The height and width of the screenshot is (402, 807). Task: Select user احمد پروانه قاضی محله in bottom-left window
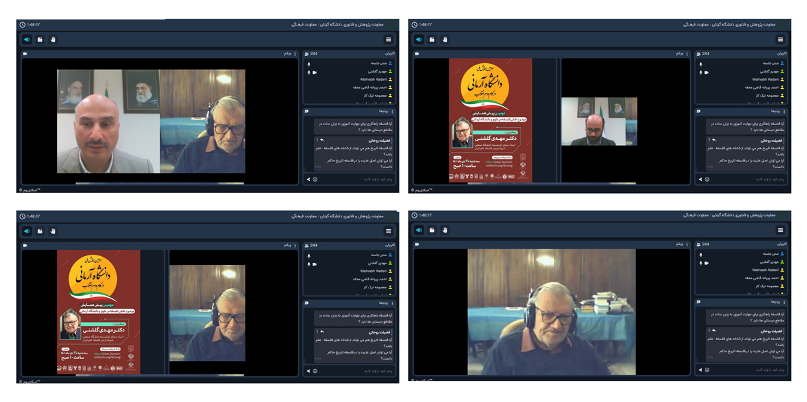pyautogui.click(x=371, y=279)
